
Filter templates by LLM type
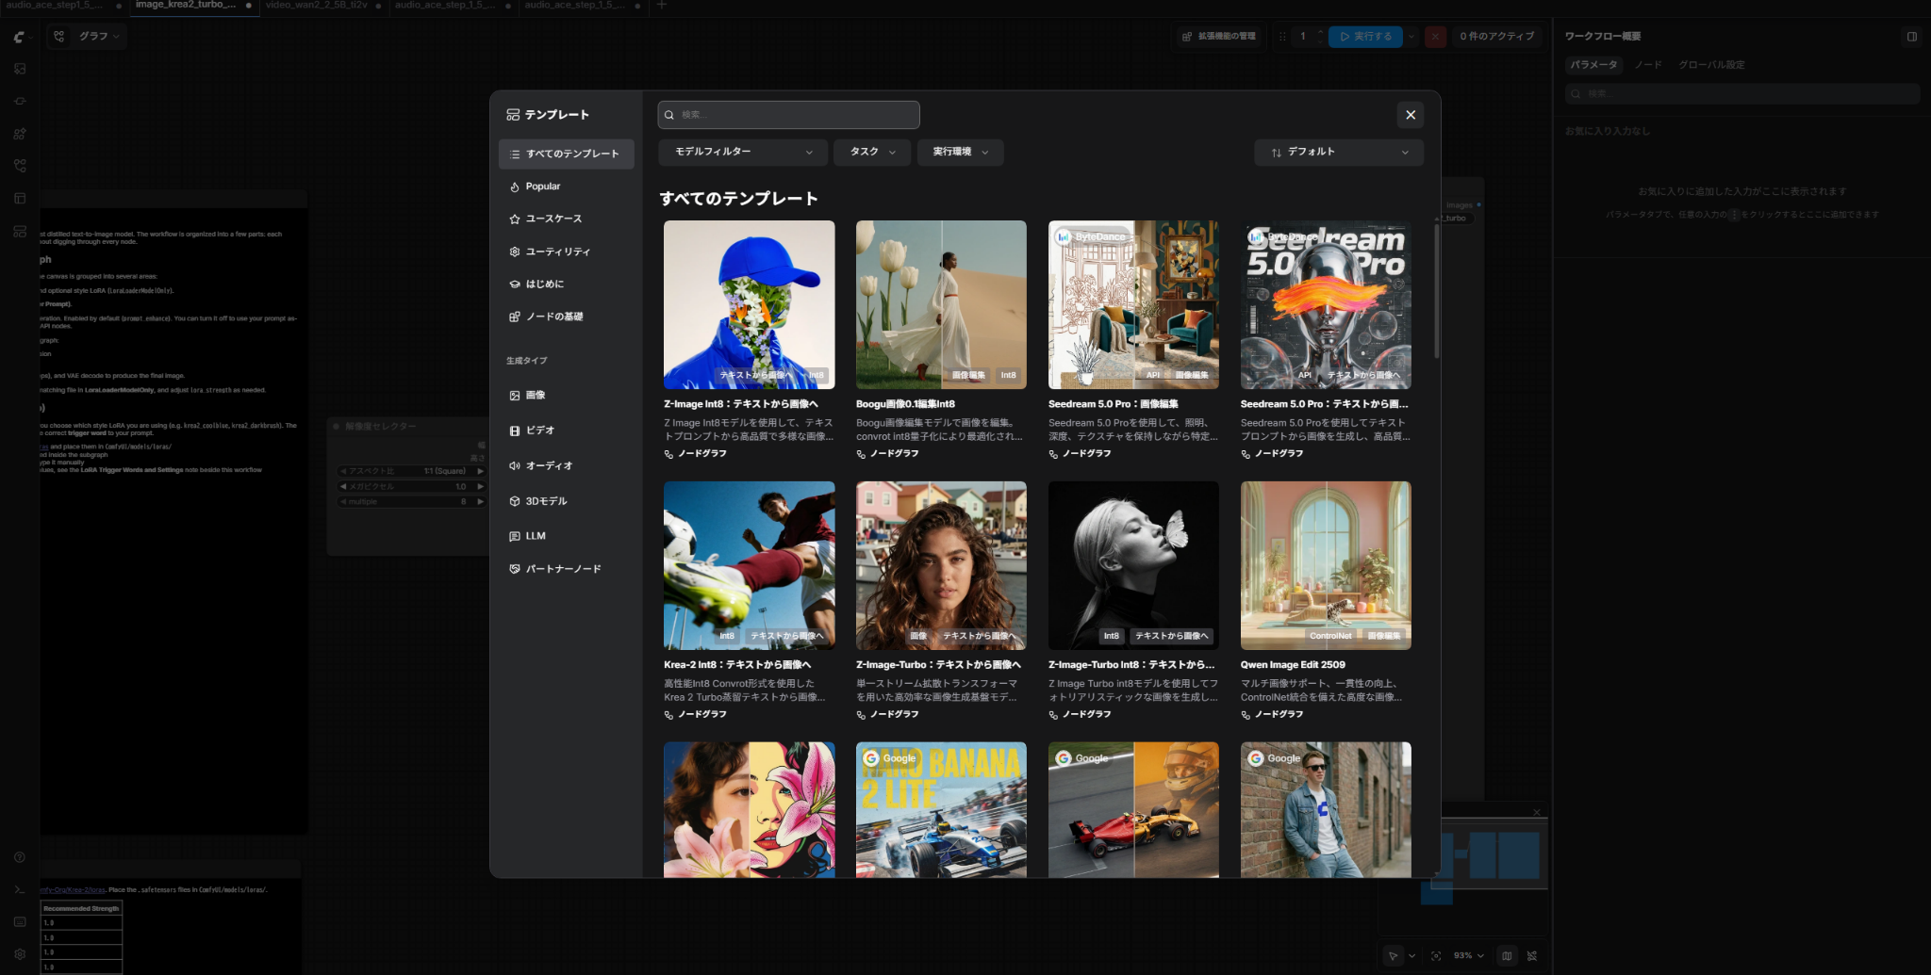tap(566, 536)
